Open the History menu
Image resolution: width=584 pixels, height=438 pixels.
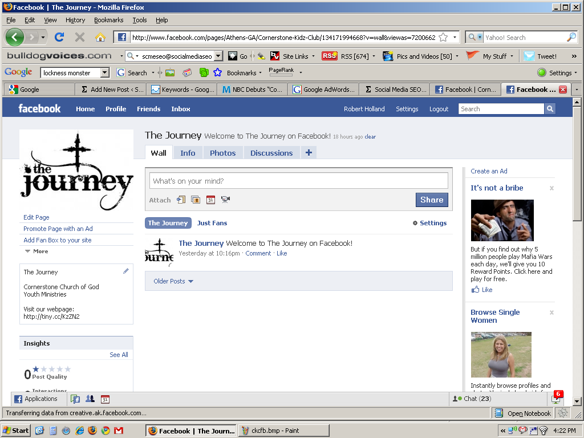(75, 20)
